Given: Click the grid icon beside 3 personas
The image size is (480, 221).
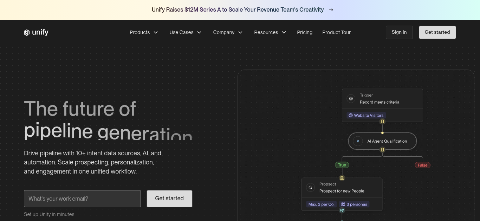Looking at the screenshot, I should click(x=343, y=204).
